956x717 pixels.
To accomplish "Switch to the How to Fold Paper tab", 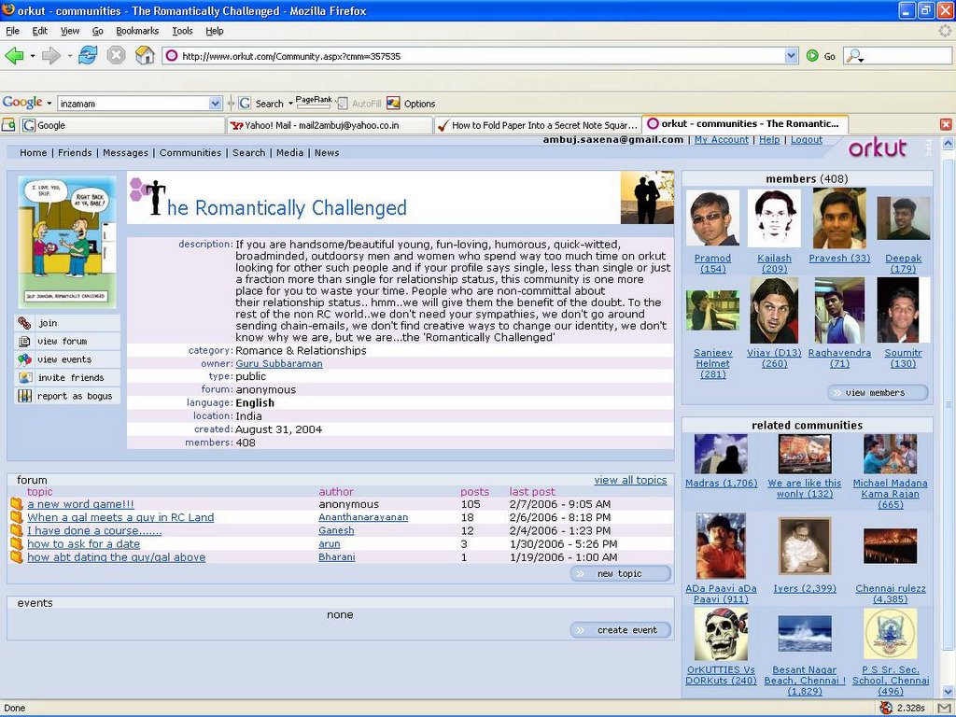I will (538, 125).
